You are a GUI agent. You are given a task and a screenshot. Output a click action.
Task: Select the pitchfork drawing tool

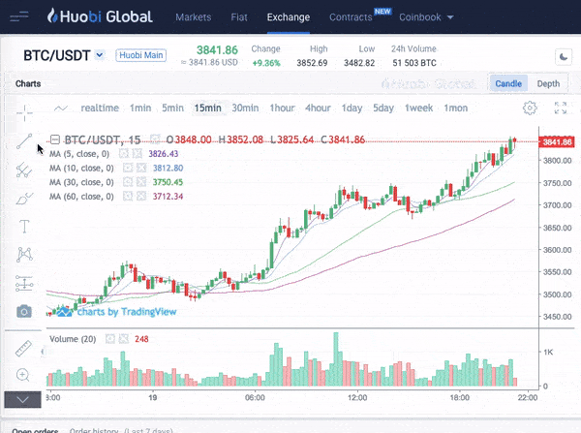[x=24, y=170]
